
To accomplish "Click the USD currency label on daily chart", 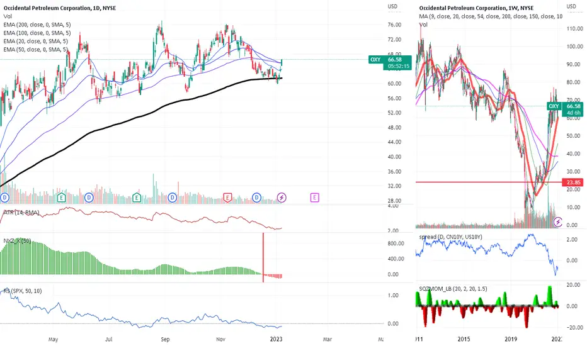I will [x=392, y=6].
